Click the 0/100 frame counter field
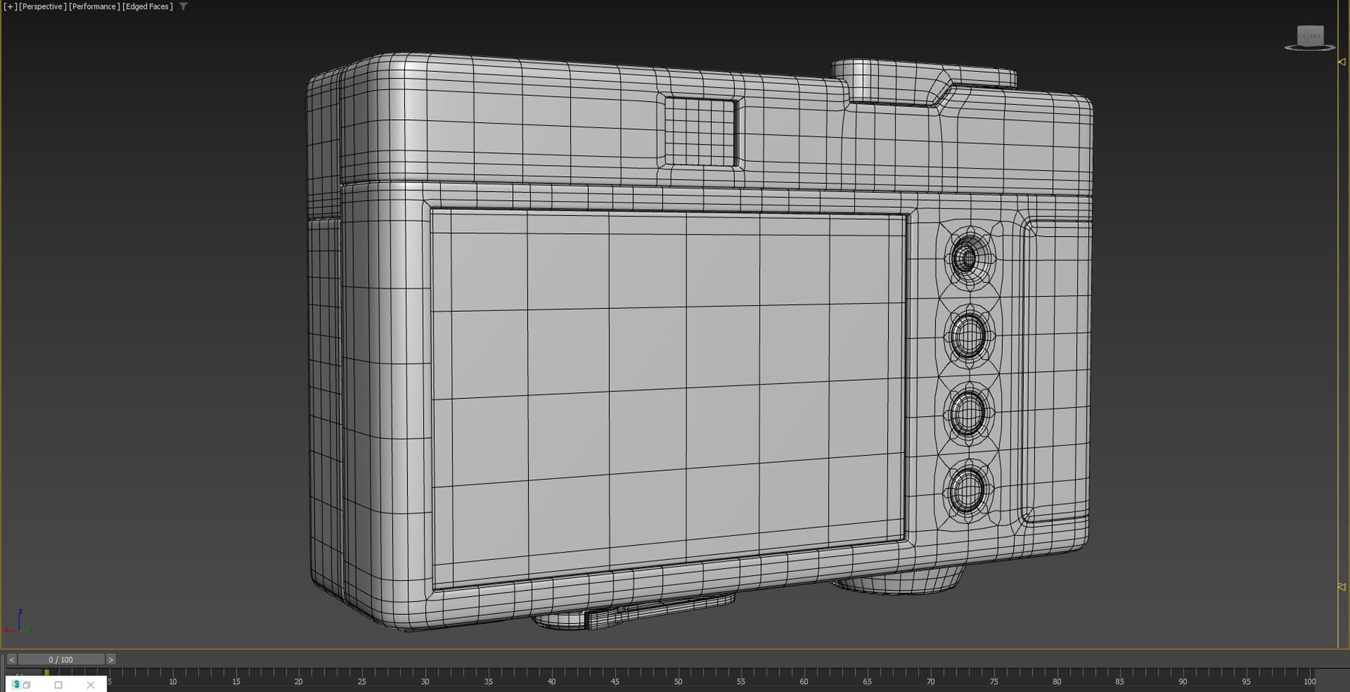This screenshot has width=1350, height=692. click(x=61, y=659)
